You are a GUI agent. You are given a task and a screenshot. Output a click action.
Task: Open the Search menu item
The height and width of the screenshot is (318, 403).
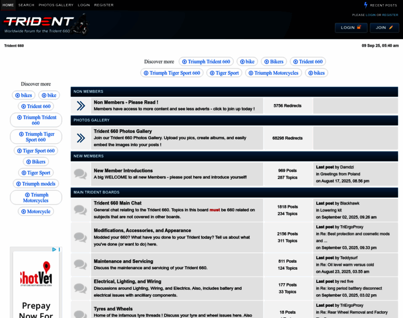click(x=26, y=5)
